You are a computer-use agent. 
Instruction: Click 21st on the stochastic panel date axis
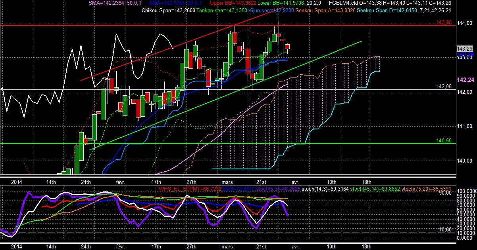point(262,246)
